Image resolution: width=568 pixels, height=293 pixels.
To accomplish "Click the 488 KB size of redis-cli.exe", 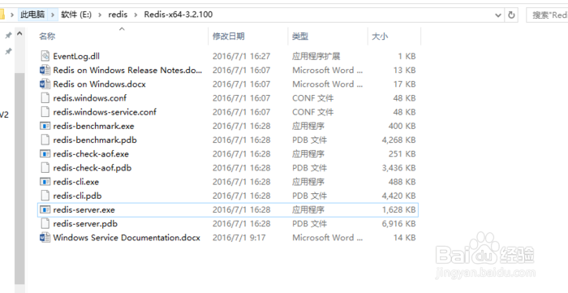I will click(x=402, y=182).
